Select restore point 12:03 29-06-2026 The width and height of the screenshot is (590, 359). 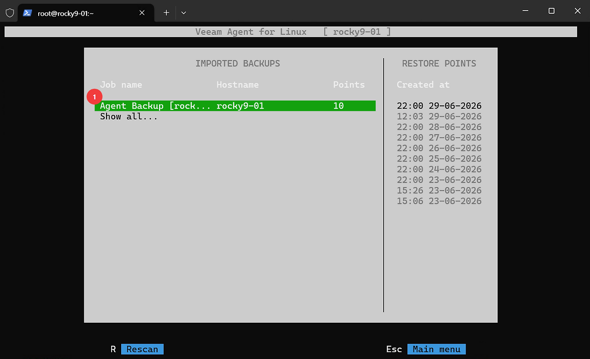pyautogui.click(x=439, y=116)
